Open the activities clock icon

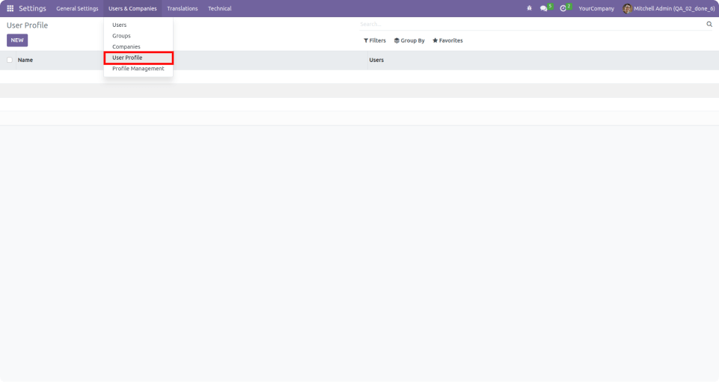pyautogui.click(x=563, y=8)
